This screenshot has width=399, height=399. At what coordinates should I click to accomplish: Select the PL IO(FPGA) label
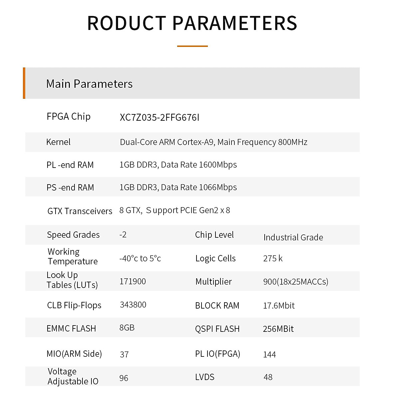click(x=217, y=354)
